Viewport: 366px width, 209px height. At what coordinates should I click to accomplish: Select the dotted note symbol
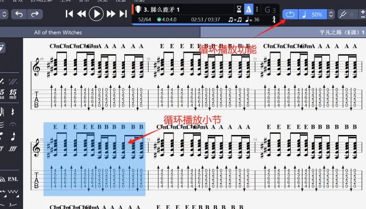pyautogui.click(x=13, y=137)
